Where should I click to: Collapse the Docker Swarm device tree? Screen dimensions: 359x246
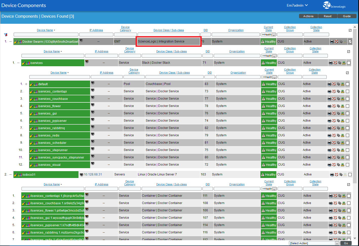(x=11, y=42)
